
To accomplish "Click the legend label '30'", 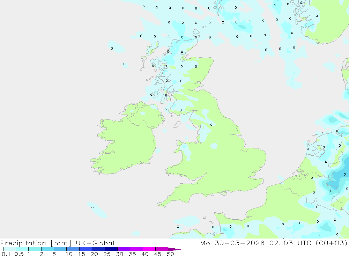I will pos(120,254).
